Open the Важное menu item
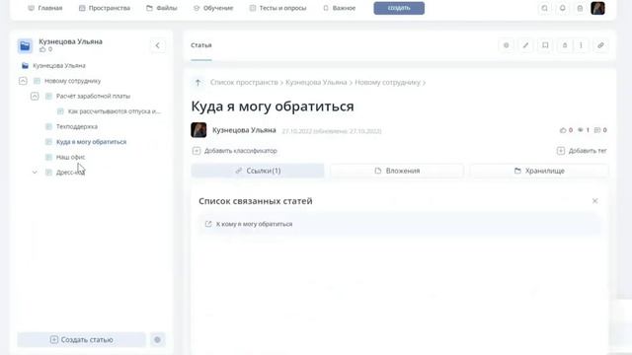 tap(340, 8)
